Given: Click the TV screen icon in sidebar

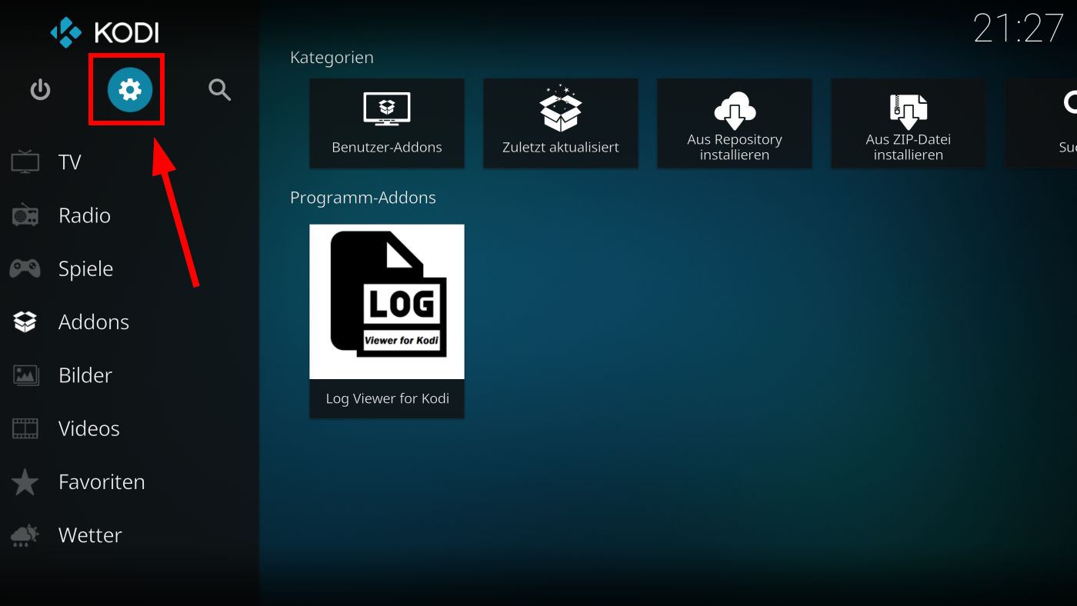Looking at the screenshot, I should click(x=25, y=162).
